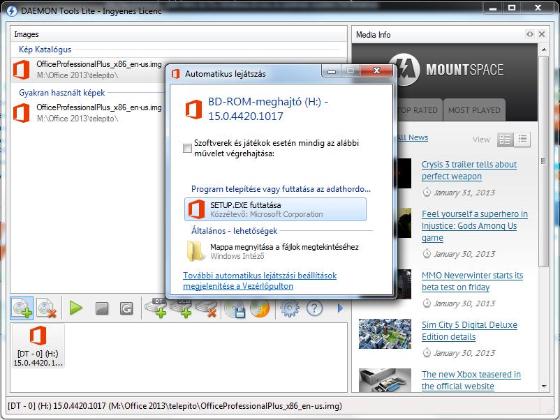Screen dimensions: 560x420
Task: Click the Media Info scrollbar up arrow
Action: coord(544,50)
